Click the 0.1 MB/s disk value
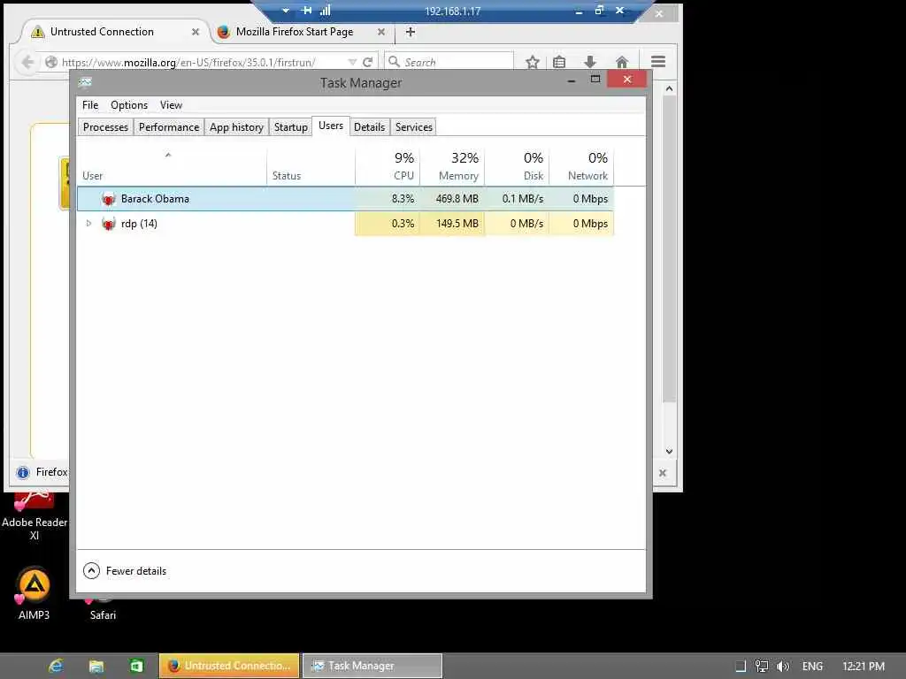Image resolution: width=906 pixels, height=679 pixels. coord(522,199)
